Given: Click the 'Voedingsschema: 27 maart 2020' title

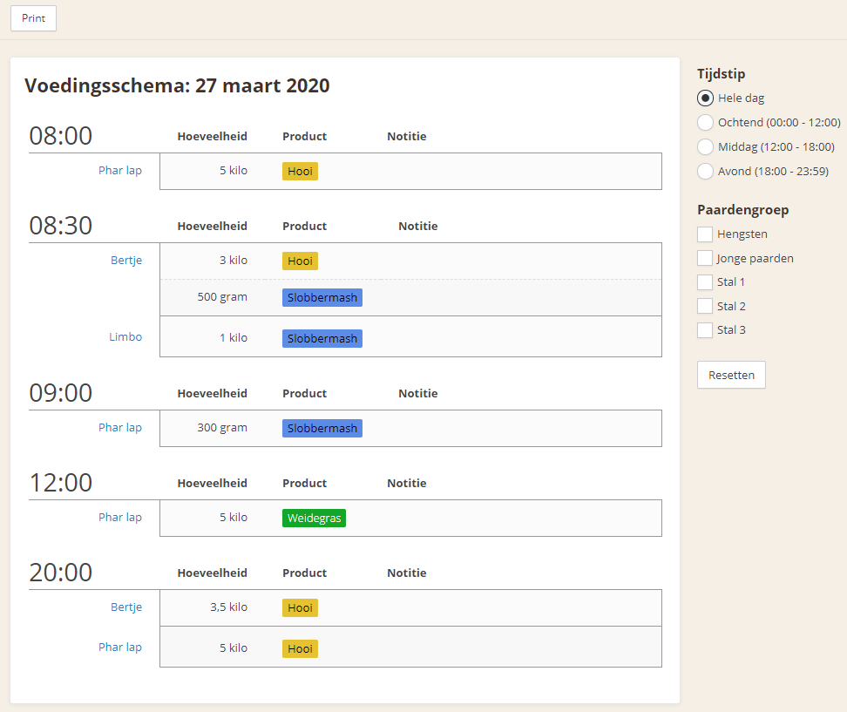Looking at the screenshot, I should coord(177,86).
